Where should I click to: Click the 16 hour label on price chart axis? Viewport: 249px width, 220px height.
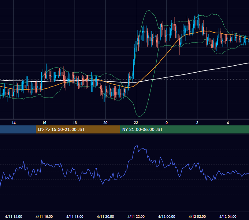pyautogui.click(x=44, y=123)
